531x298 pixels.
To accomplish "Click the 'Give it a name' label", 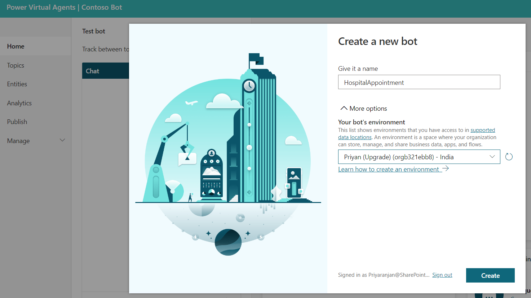I will pos(358,69).
